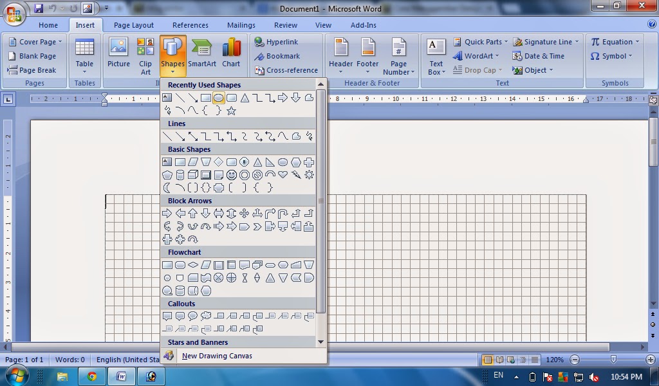Image resolution: width=659 pixels, height=386 pixels.
Task: Click the zoom slider handle
Action: 613,360
